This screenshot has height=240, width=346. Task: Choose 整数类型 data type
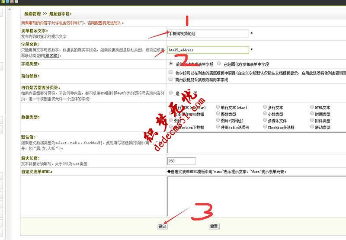(x=218, y=114)
